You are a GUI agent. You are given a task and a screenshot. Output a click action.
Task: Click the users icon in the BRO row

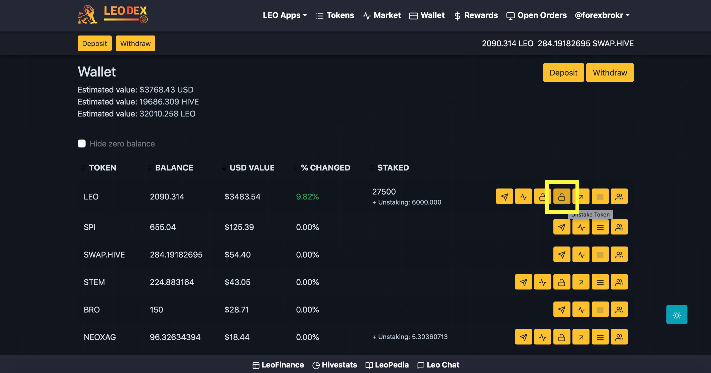pyautogui.click(x=619, y=310)
